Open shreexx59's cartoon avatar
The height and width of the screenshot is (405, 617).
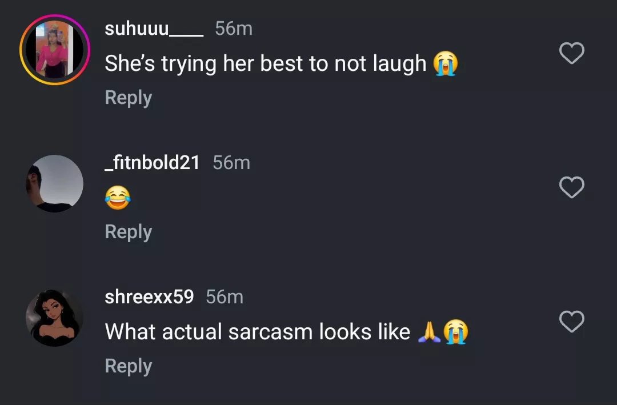pyautogui.click(x=55, y=318)
